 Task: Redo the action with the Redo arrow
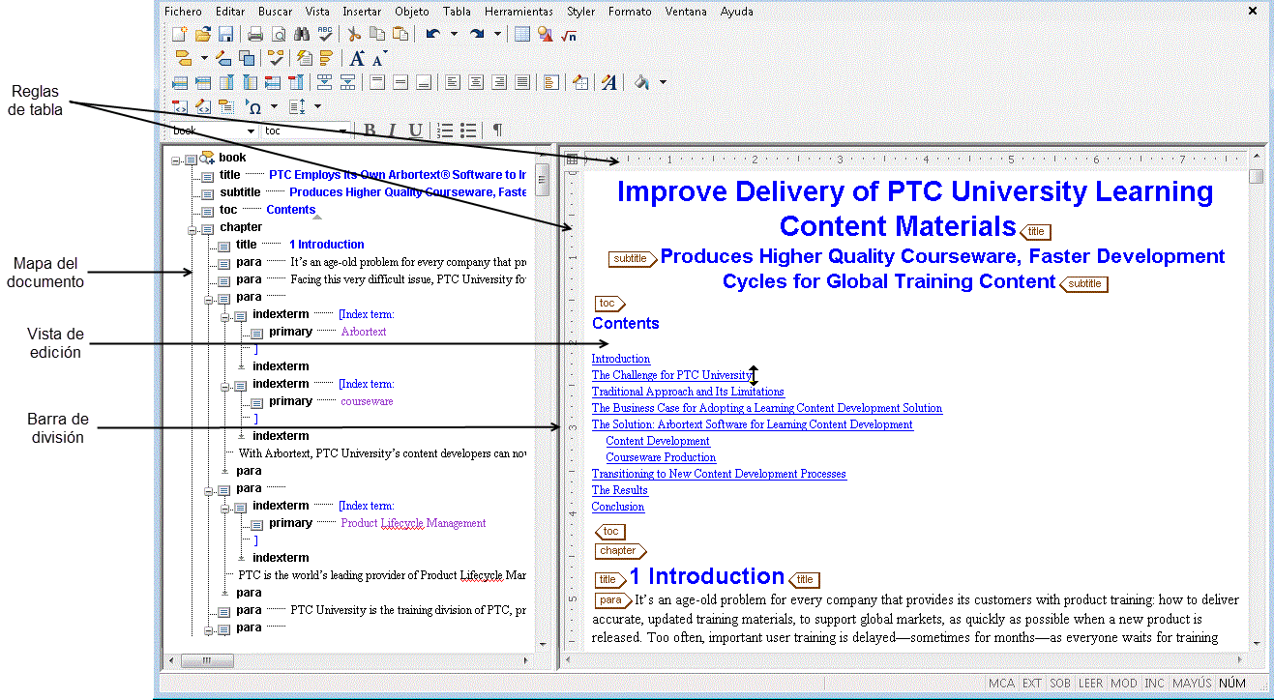[477, 34]
